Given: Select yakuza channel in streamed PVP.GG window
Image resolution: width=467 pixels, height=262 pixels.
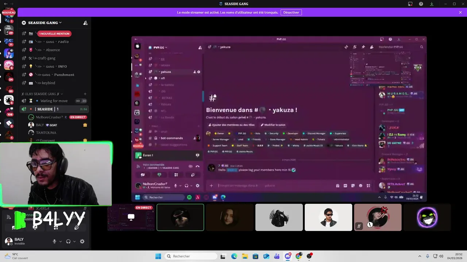Looking at the screenshot, I should coord(174,72).
